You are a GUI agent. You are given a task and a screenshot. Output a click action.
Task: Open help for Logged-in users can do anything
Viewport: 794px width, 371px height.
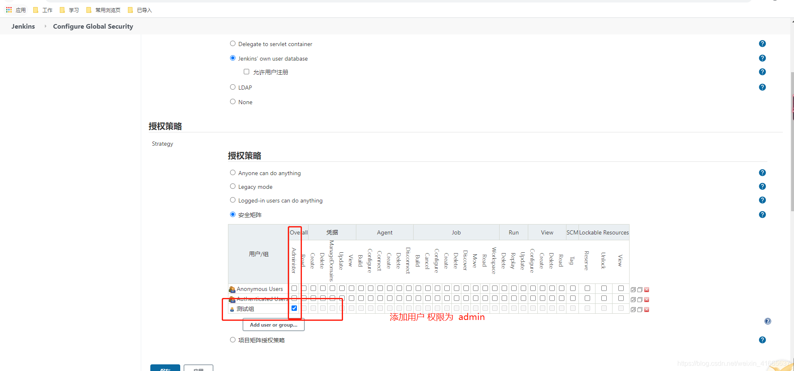point(762,200)
